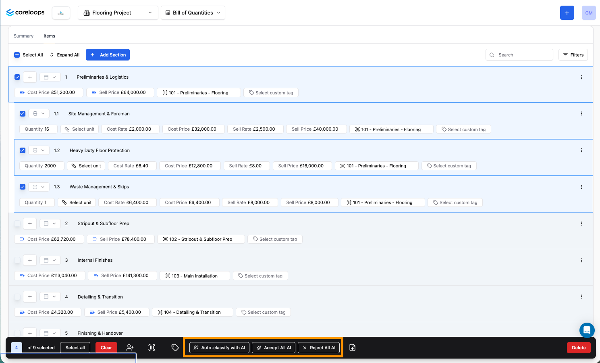Check the Finishing & Handover section checkbox
The width and height of the screenshot is (600, 363).
17,333
